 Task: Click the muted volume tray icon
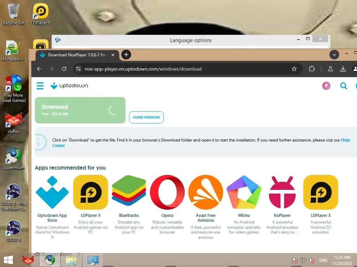(311, 260)
